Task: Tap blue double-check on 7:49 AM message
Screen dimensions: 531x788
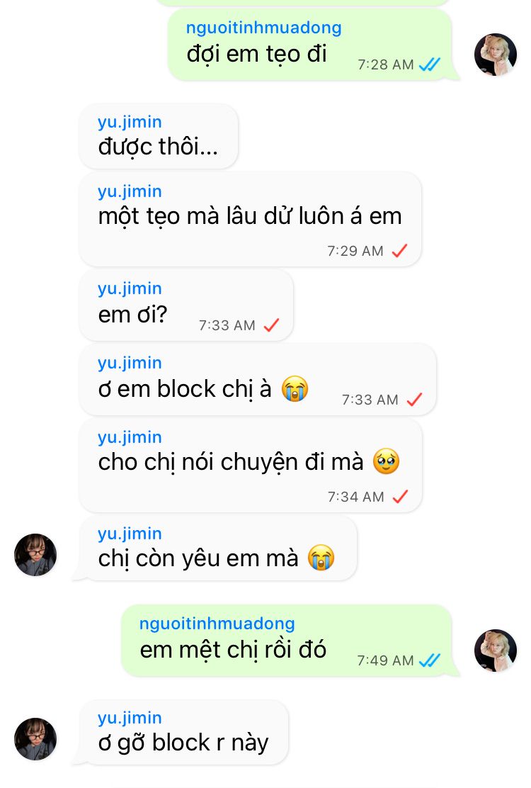Action: coord(430,660)
